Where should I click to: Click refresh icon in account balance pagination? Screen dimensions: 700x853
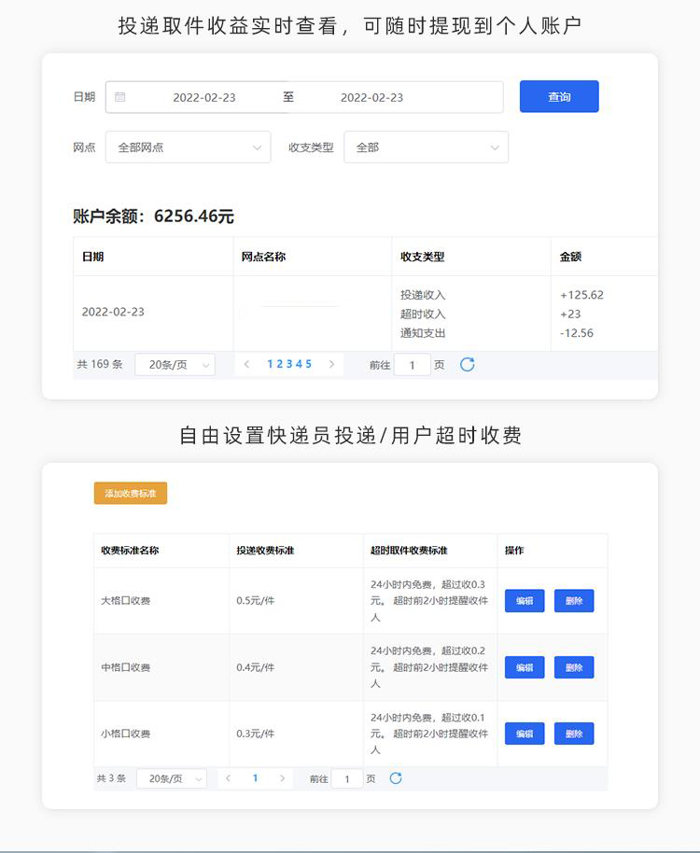pos(468,364)
